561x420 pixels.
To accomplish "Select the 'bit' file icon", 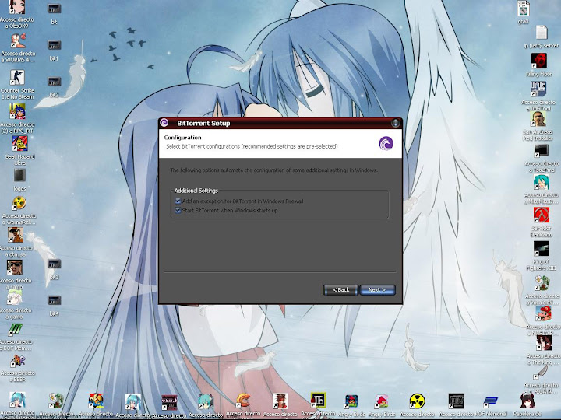I will [x=55, y=9].
